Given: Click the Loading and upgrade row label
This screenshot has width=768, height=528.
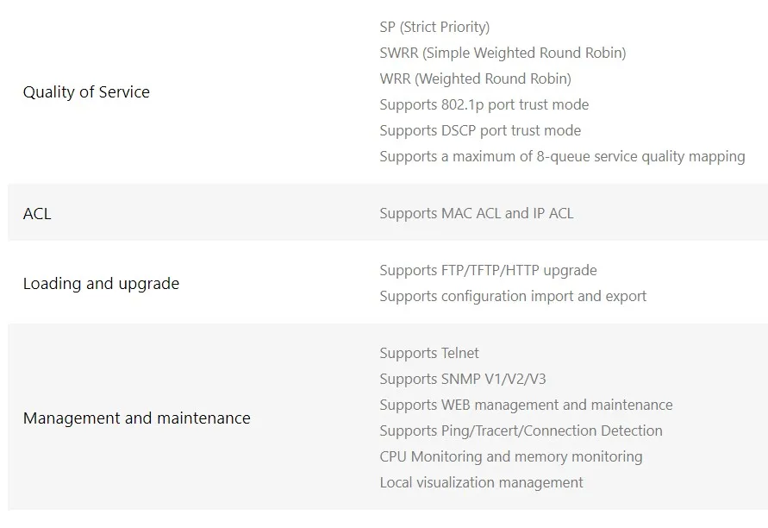Looking at the screenshot, I should (x=101, y=284).
